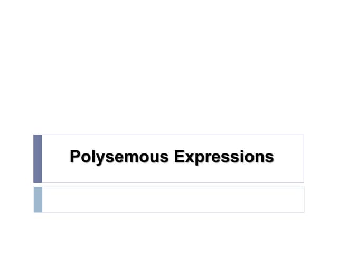Click the dark blue bar beside the title
Viewport: 338px width, 254px height.
(37, 159)
